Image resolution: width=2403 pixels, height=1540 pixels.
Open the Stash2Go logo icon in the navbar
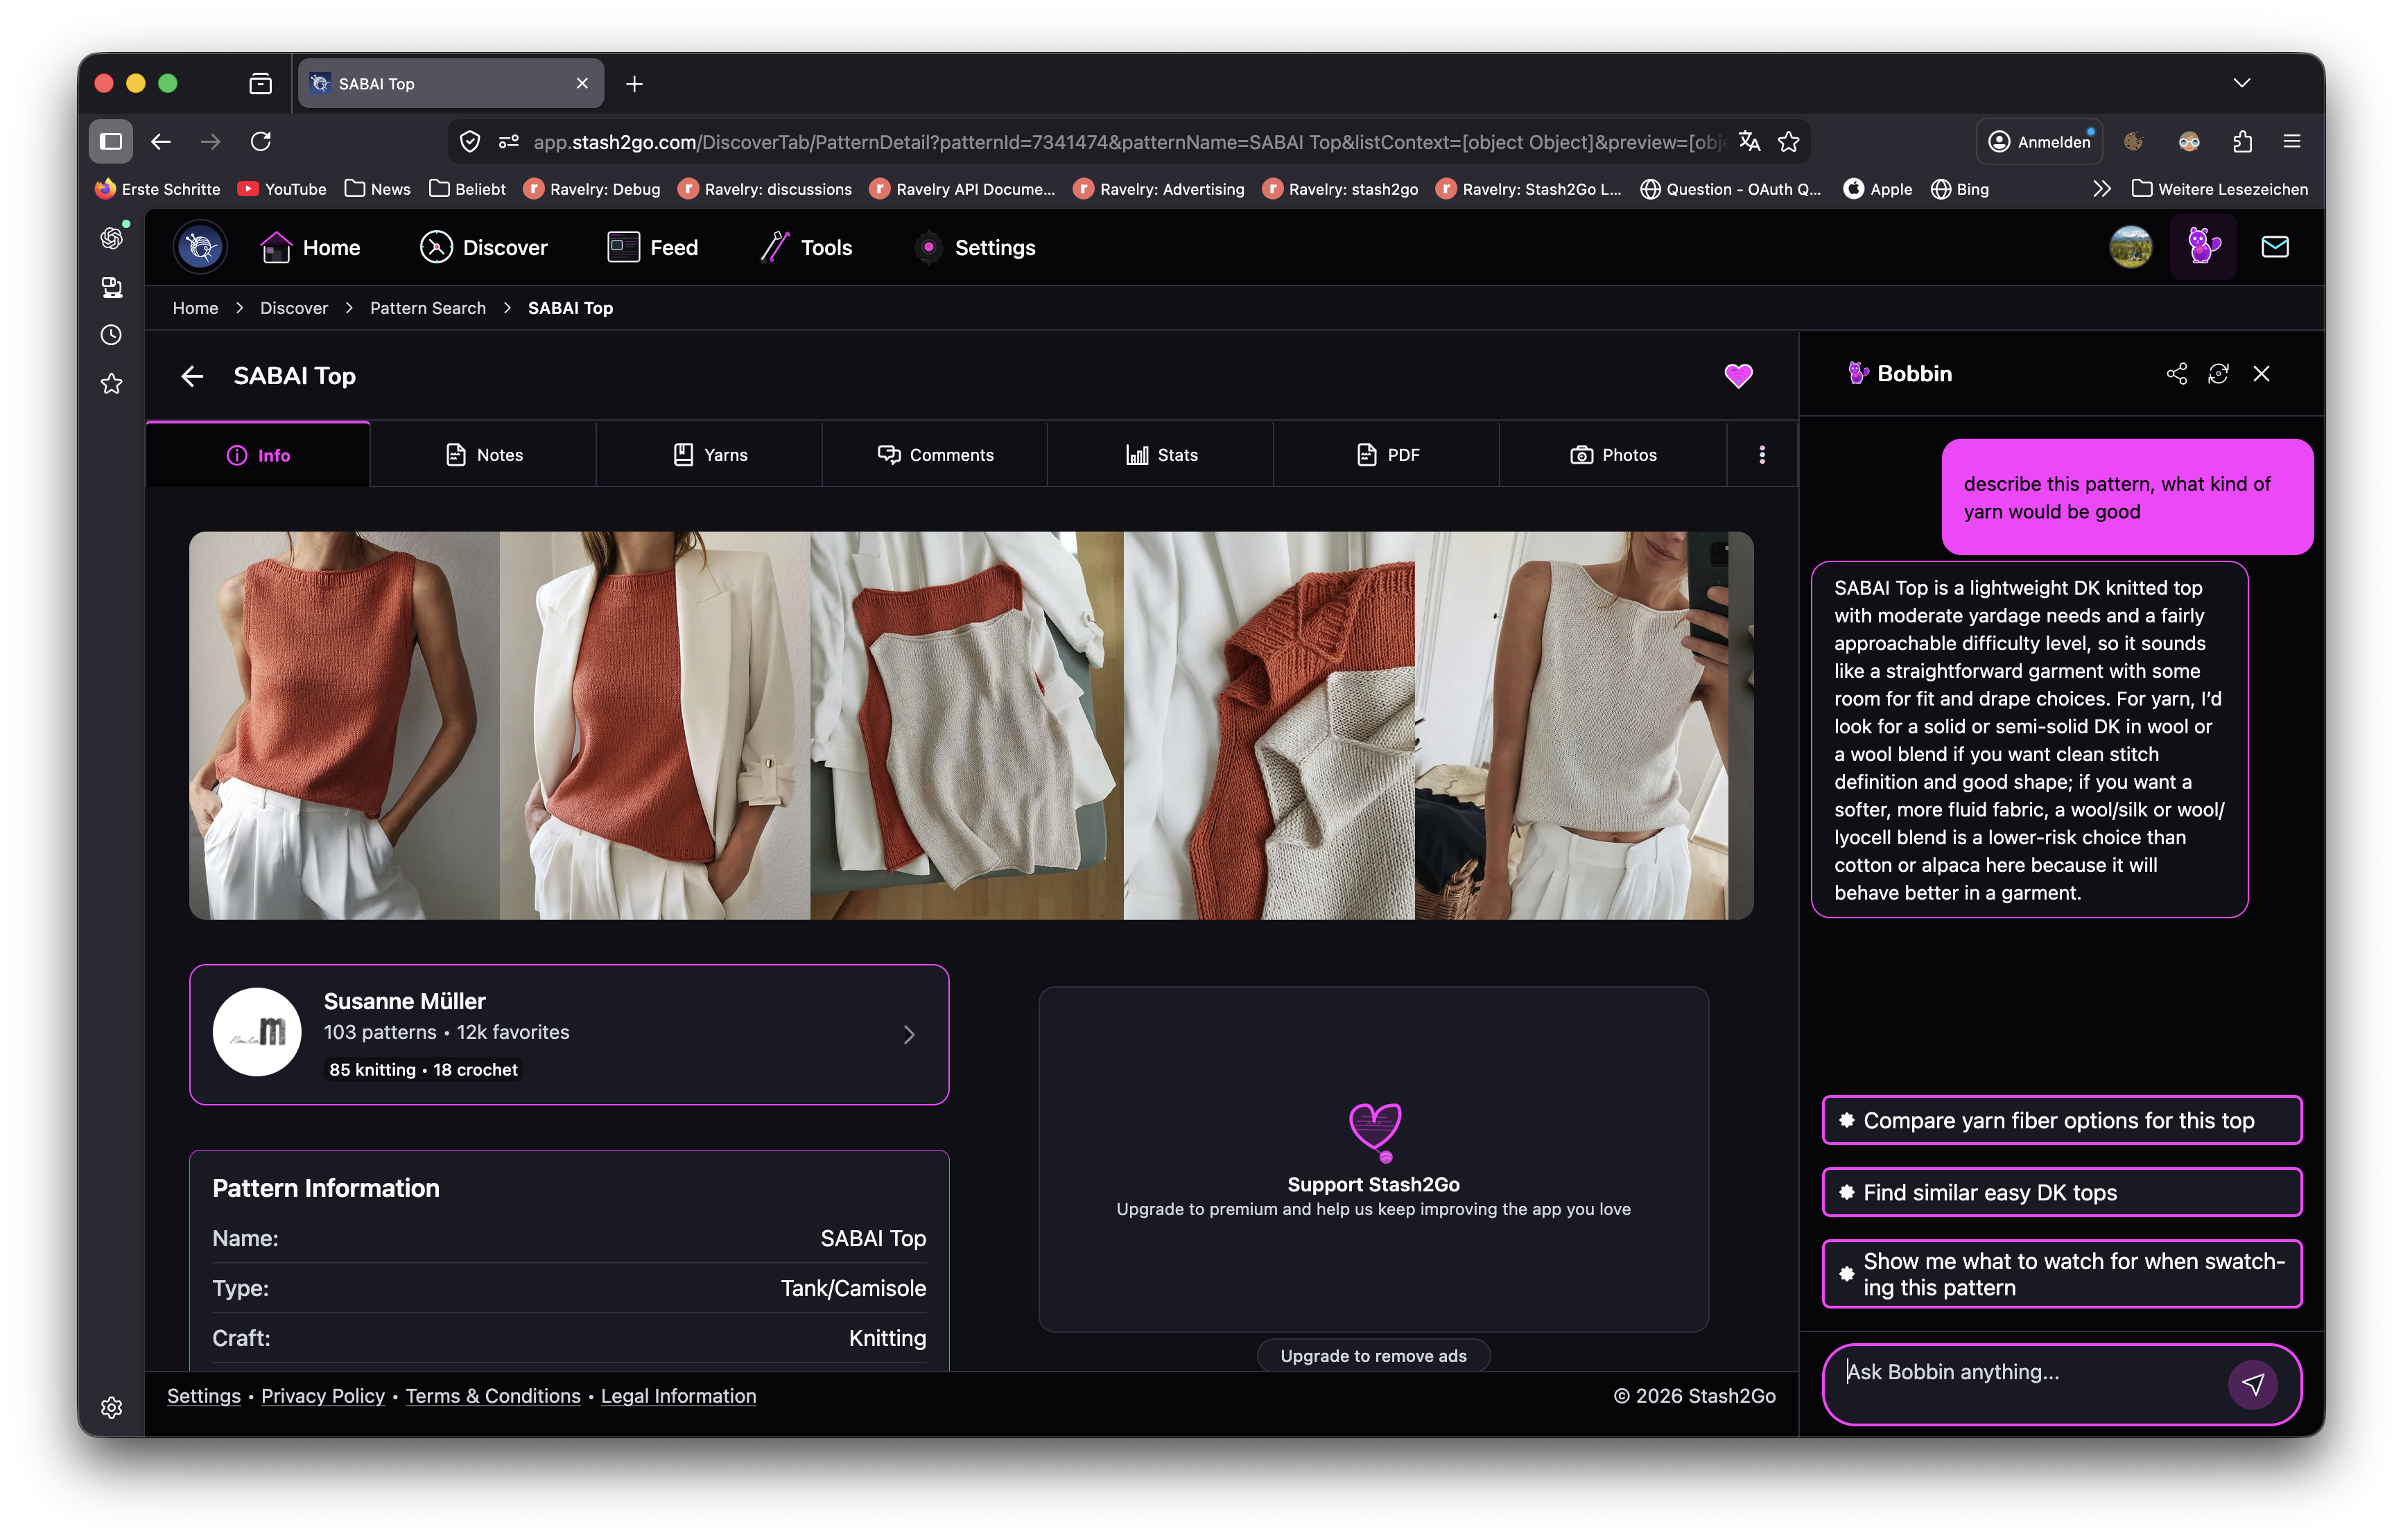pos(200,247)
